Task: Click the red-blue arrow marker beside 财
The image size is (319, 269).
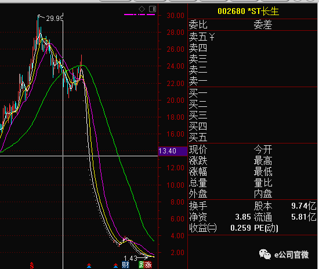Action: (115, 266)
